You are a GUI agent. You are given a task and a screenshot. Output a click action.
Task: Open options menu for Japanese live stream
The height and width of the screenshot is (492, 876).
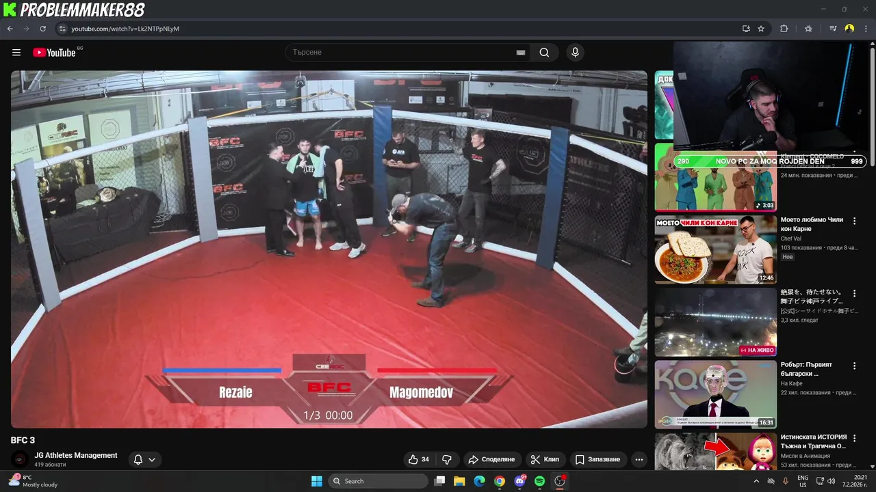854,293
